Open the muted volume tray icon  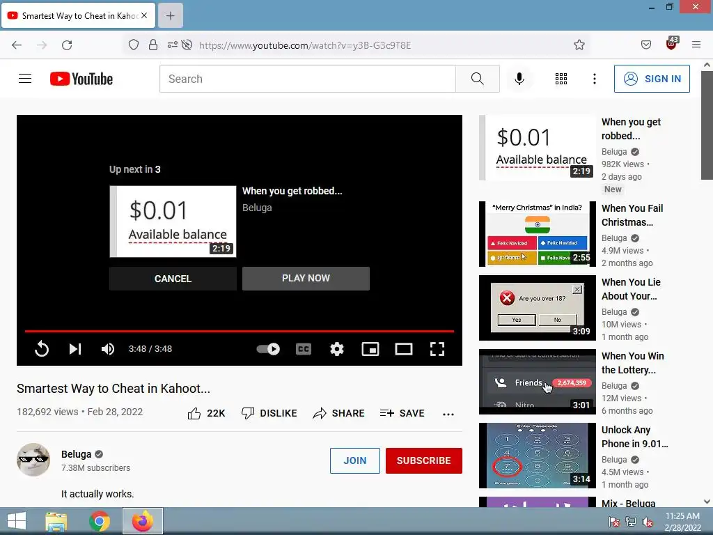coord(648,522)
